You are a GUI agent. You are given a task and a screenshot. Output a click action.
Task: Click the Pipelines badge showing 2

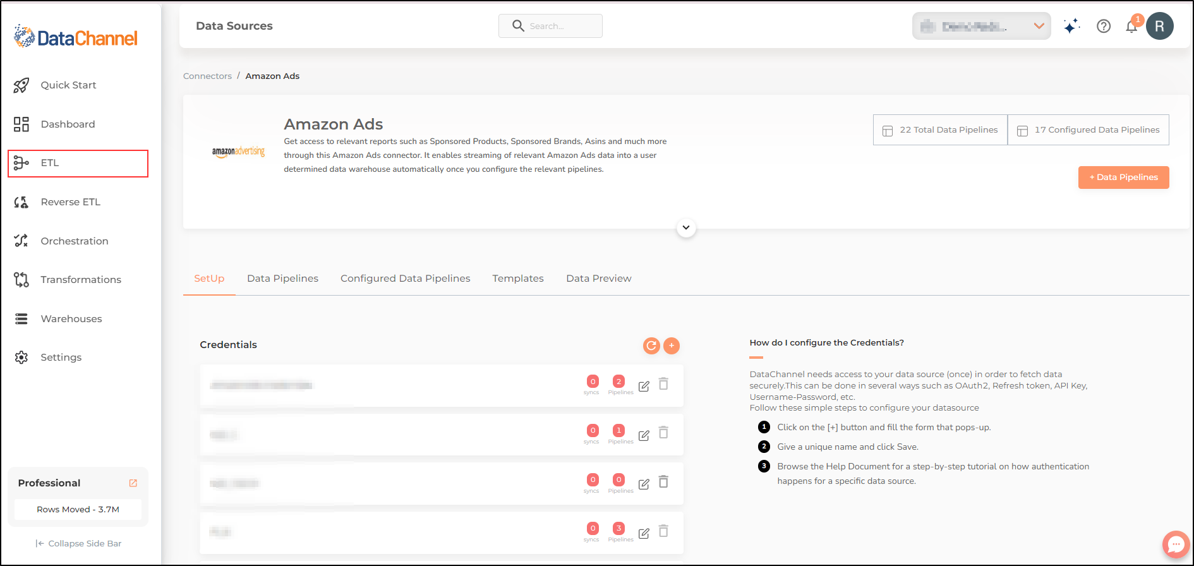pyautogui.click(x=619, y=382)
